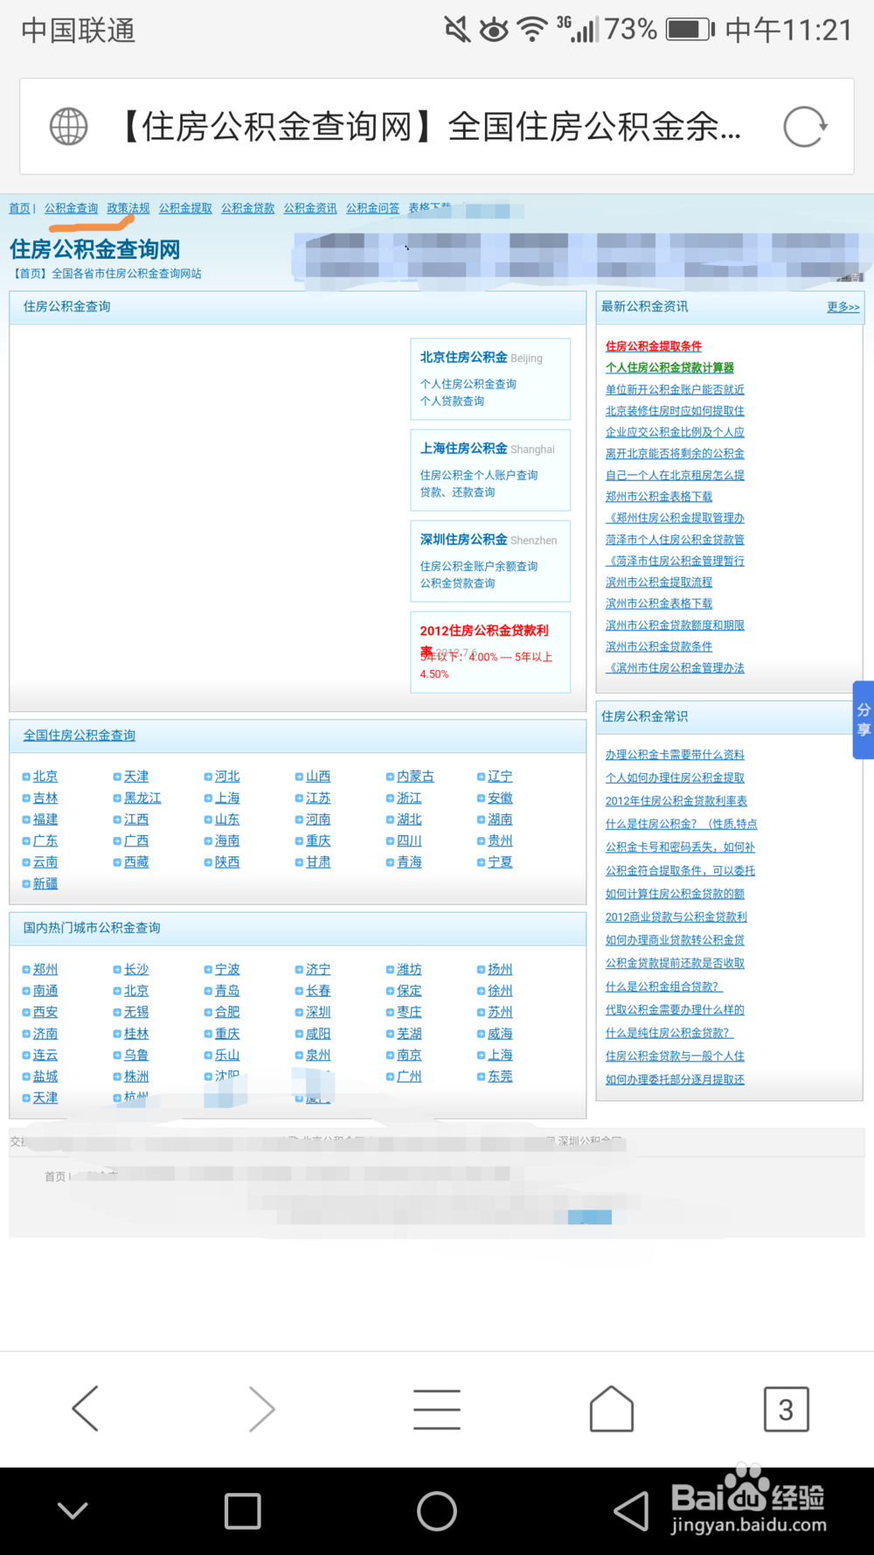Open 公积金贷款 in top navigation
The height and width of the screenshot is (1555, 874).
coord(247,208)
